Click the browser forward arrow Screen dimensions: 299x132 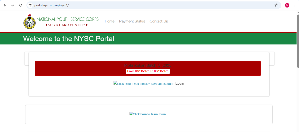point(13,5)
